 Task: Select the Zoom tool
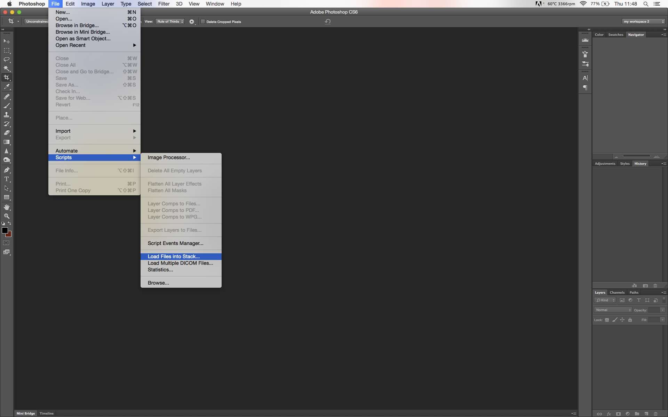point(7,216)
